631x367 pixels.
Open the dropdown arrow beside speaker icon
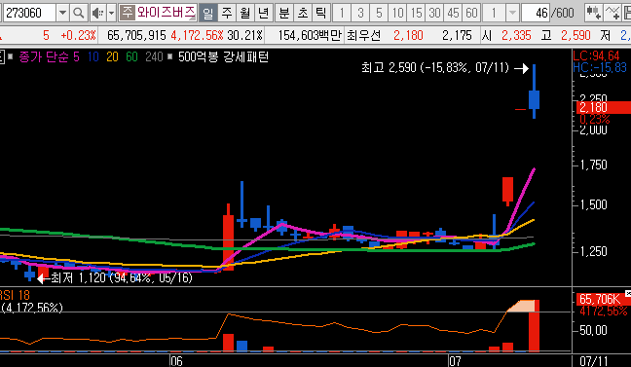(112, 13)
